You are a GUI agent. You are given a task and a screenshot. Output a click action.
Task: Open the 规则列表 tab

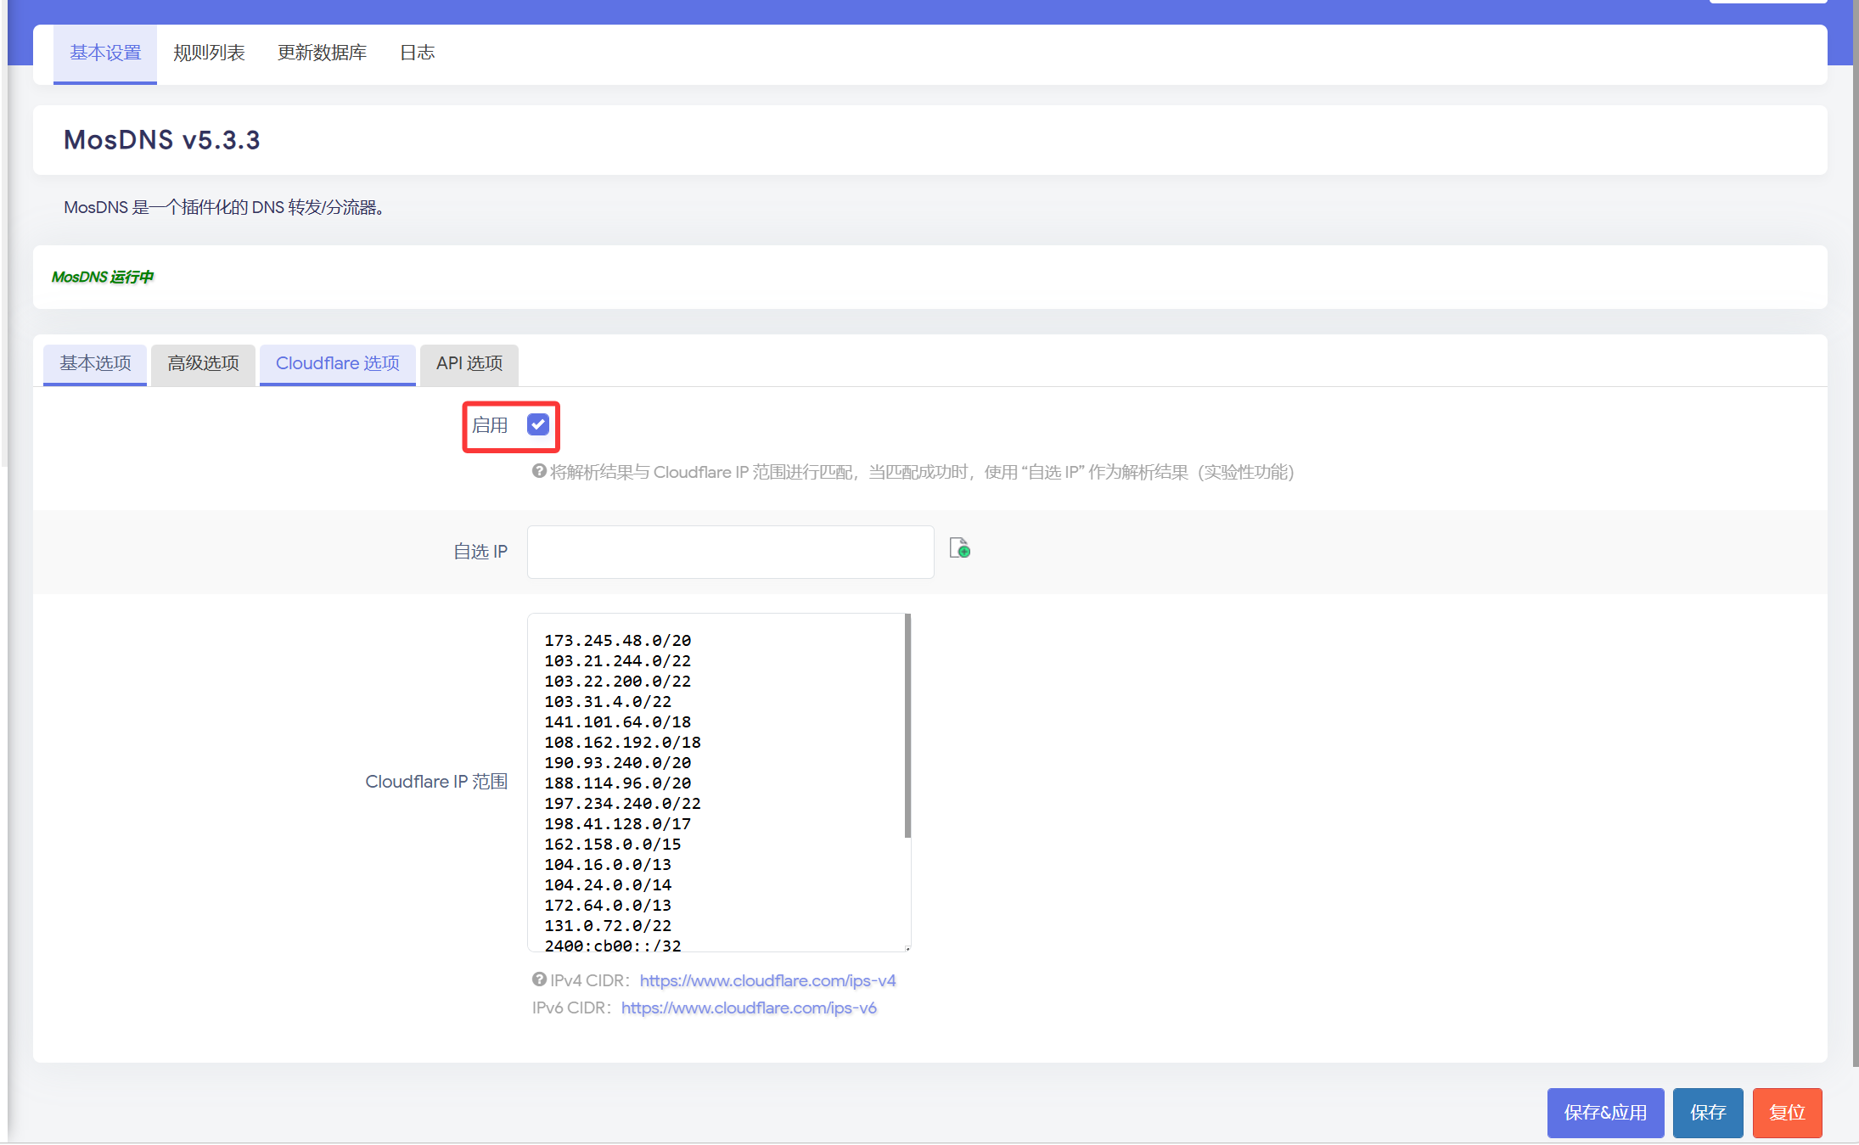click(209, 53)
